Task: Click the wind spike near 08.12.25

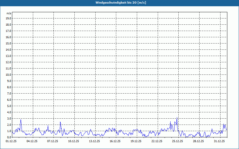Action: (x=60, y=122)
